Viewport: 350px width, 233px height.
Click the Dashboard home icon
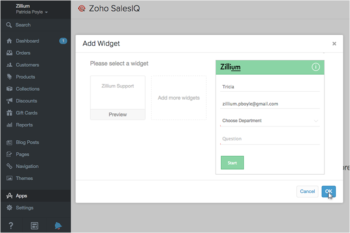pos(9,41)
